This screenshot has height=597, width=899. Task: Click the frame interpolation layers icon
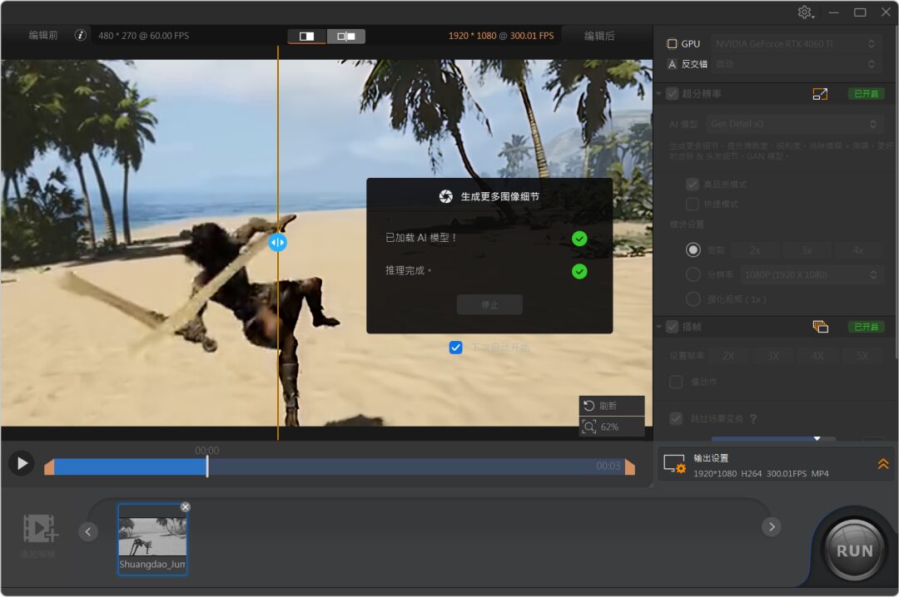[x=820, y=327]
